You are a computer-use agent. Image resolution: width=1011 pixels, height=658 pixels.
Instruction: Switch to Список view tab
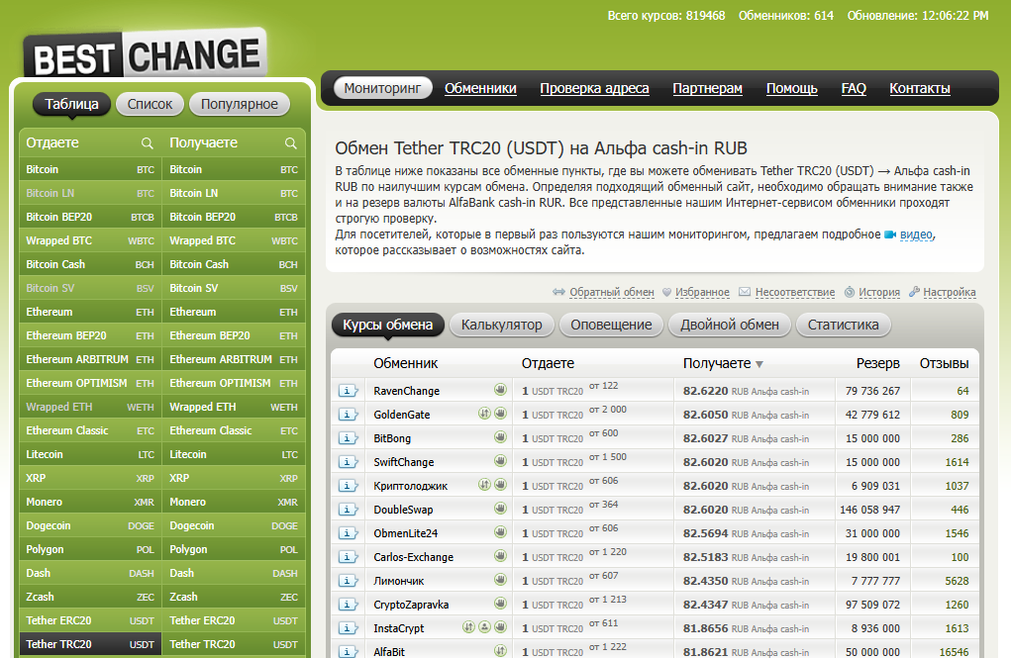point(150,104)
